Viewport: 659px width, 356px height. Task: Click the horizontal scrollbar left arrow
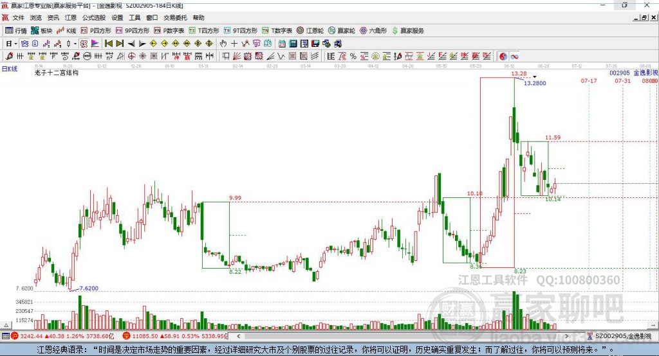tap(239, 336)
